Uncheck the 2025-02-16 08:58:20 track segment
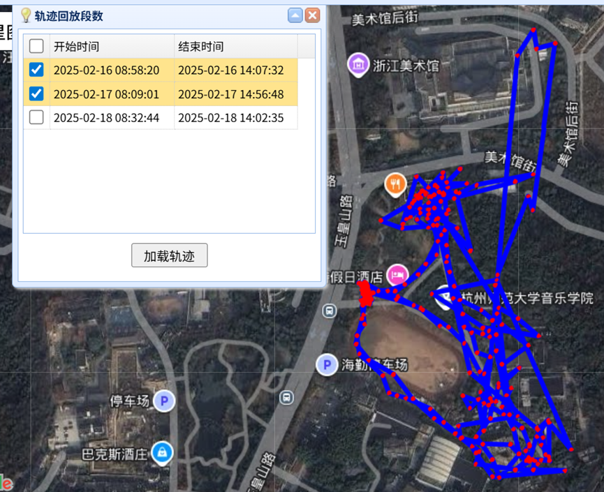The height and width of the screenshot is (492, 604). tap(36, 70)
